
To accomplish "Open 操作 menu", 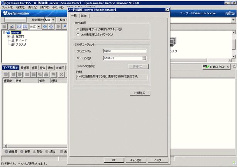I will pos(45,7).
